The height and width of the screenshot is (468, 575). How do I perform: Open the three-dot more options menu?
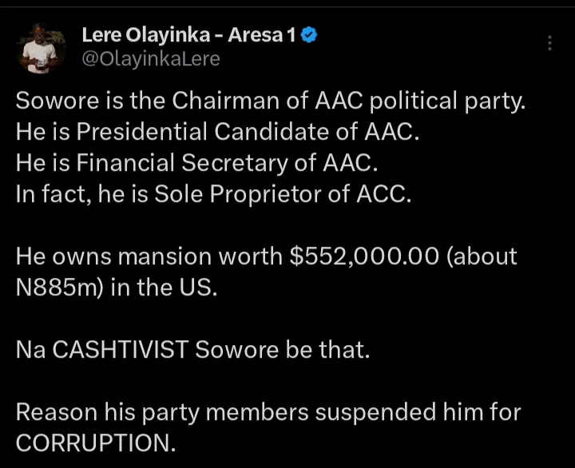click(x=549, y=43)
